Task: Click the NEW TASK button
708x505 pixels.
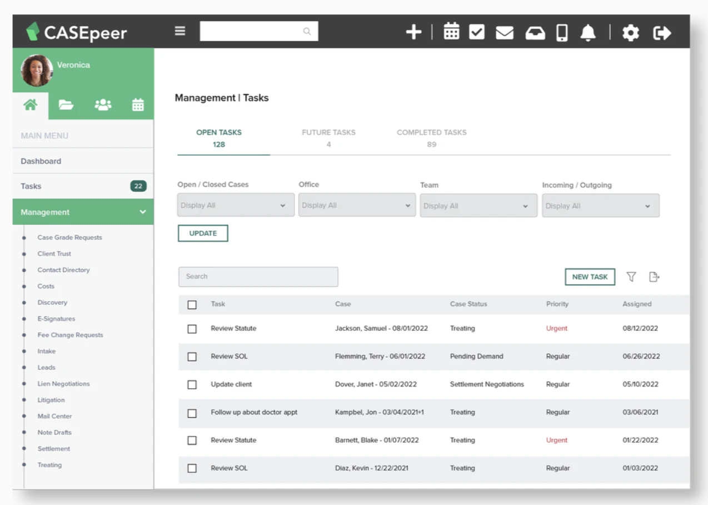Action: click(590, 276)
